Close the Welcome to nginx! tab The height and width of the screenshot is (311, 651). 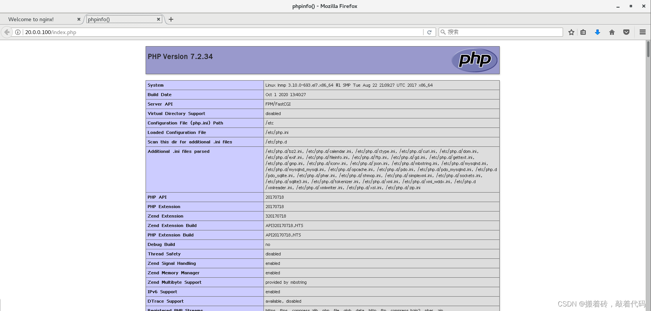[x=79, y=19]
